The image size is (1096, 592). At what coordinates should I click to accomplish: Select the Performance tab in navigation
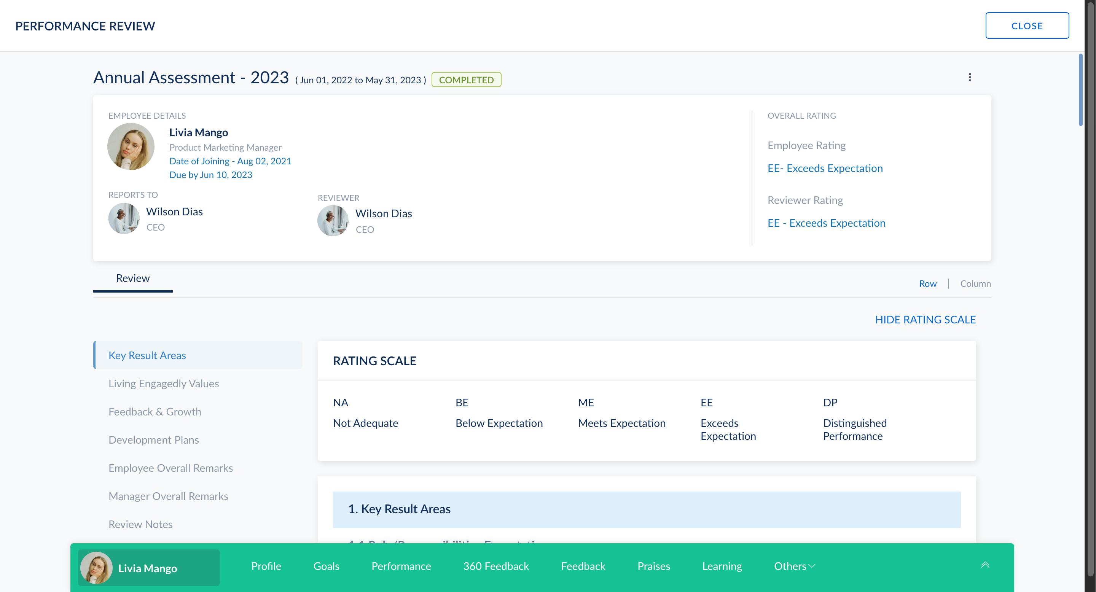401,566
